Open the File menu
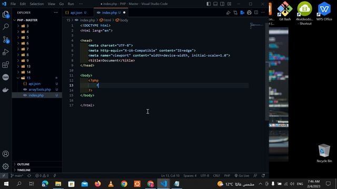 pyautogui.click(x=13, y=4)
